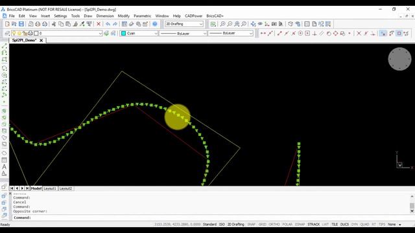
Task: Toggle DUCS in status bar
Action: click(x=344, y=225)
